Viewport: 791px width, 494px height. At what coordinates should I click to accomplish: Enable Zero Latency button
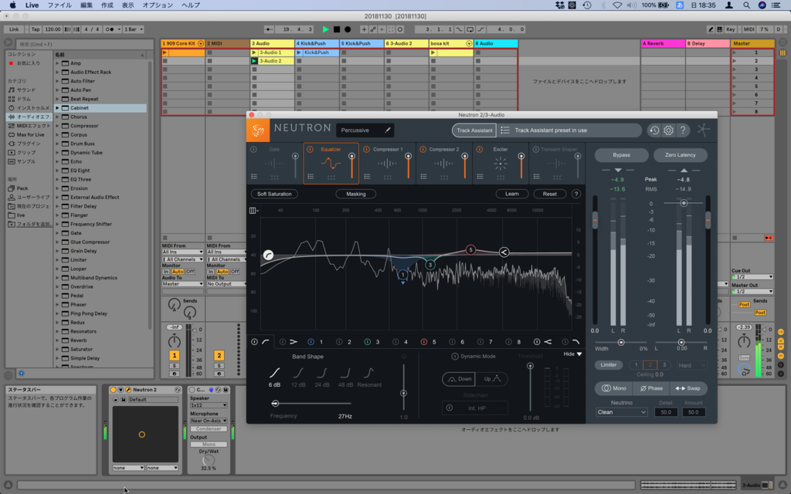tap(680, 155)
